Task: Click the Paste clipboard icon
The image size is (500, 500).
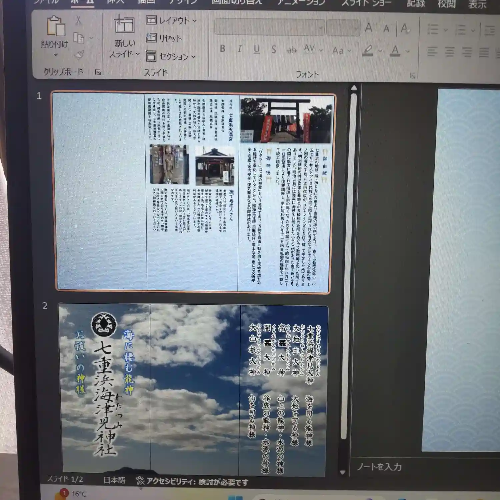Action: (55, 26)
